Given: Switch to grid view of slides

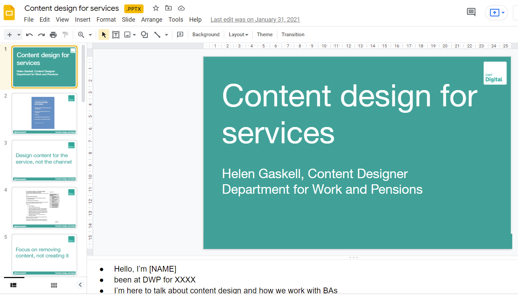Looking at the screenshot, I should [54, 285].
